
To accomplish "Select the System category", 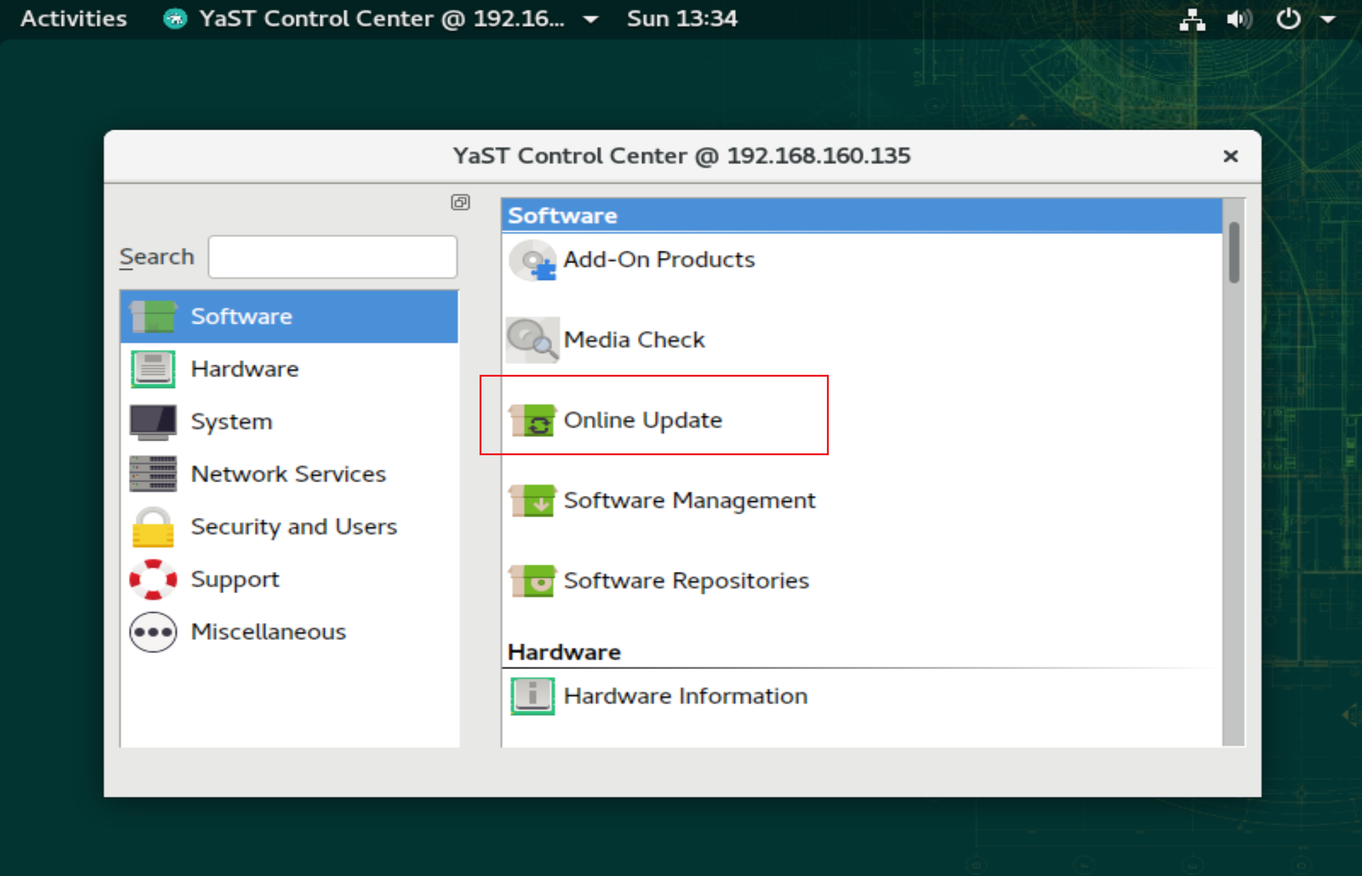I will 231,421.
